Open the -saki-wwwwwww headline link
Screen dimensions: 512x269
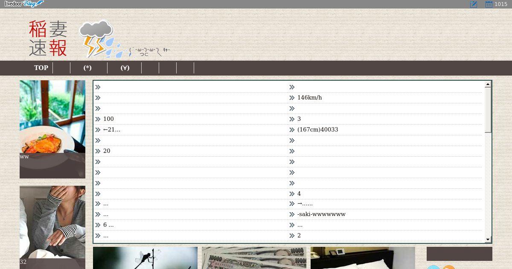click(321, 214)
